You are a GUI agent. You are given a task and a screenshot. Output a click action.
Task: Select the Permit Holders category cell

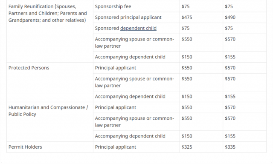pos(49,147)
